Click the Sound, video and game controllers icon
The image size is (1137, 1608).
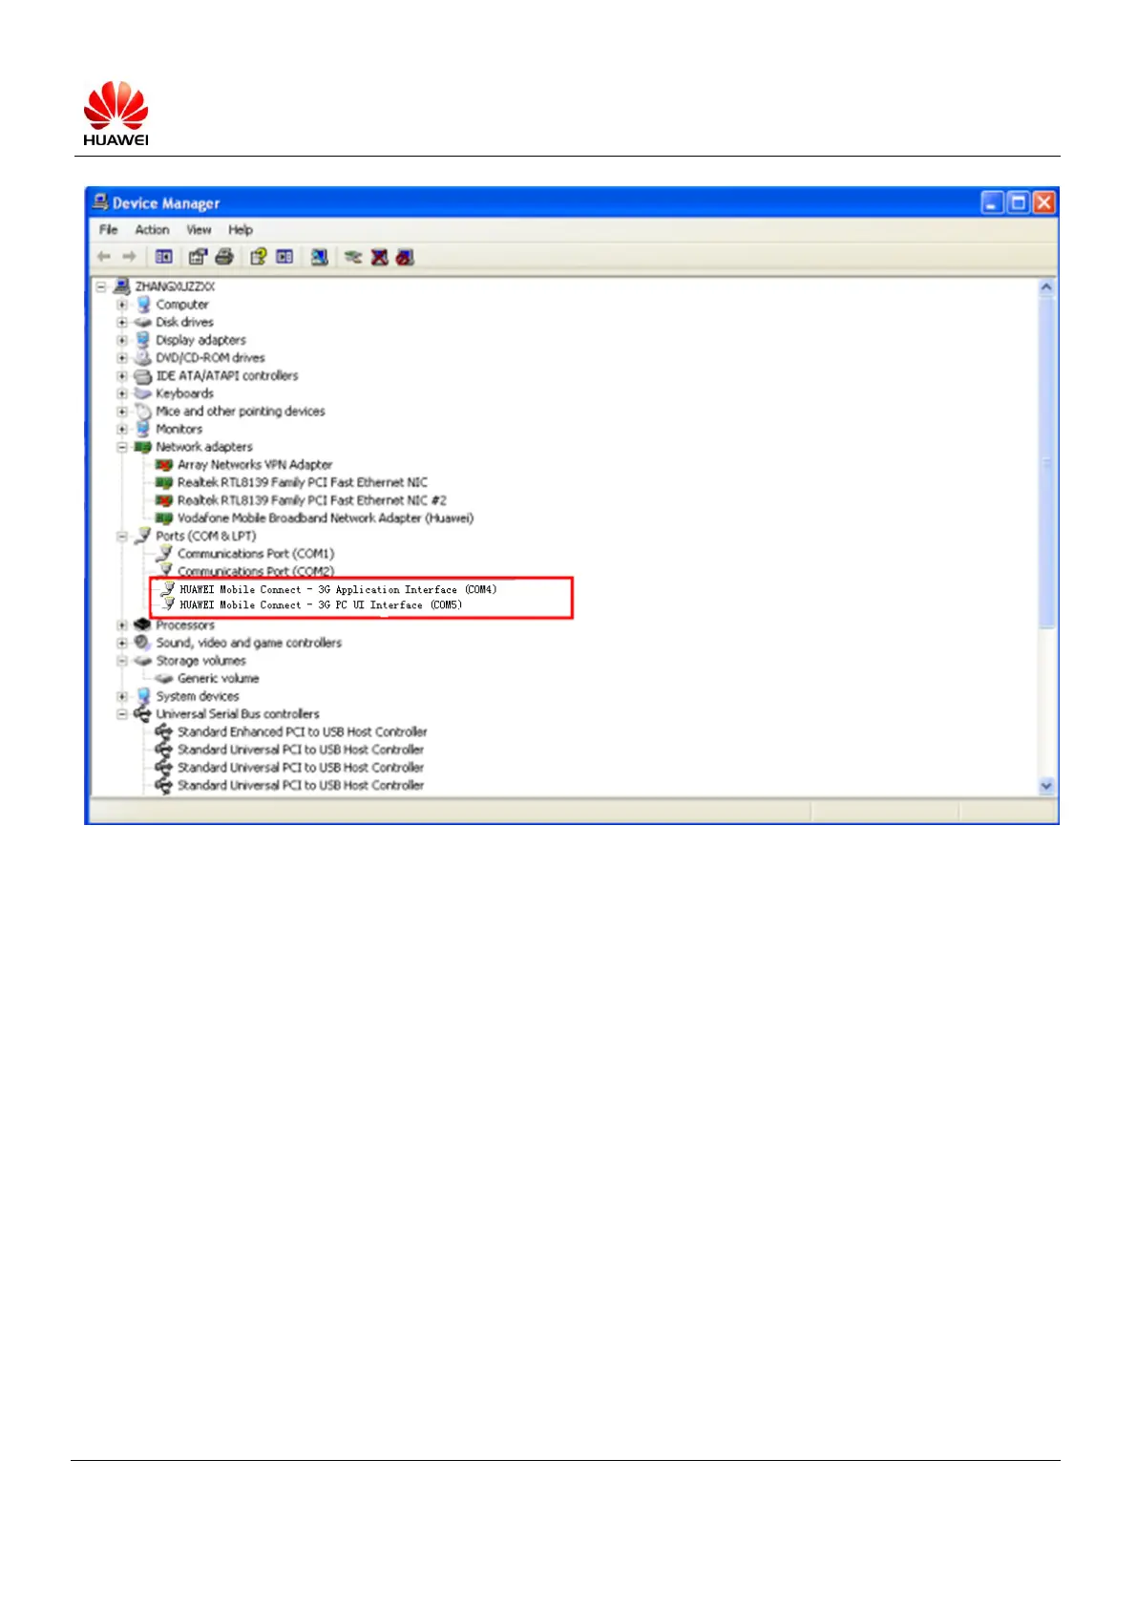[x=143, y=643]
